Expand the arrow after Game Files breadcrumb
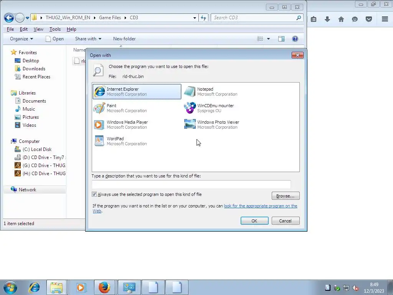The image size is (393, 295). pyautogui.click(x=125, y=18)
